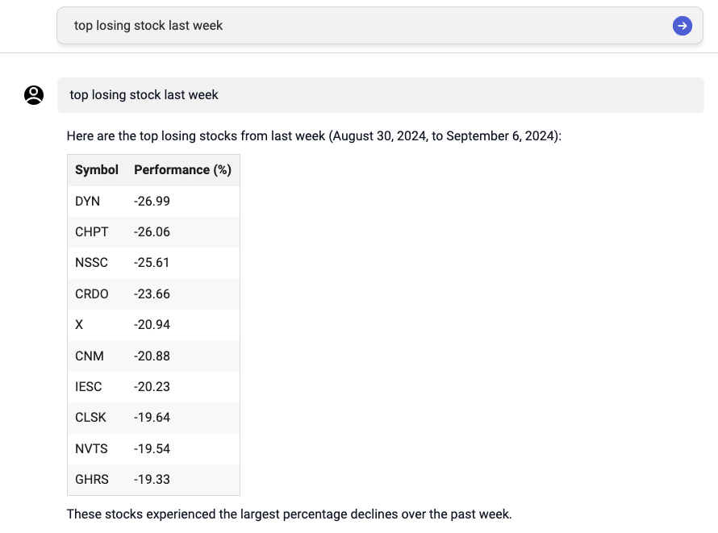Viewport: 718px width, 533px height.
Task: Click the Symbol column header
Action: pyautogui.click(x=97, y=169)
